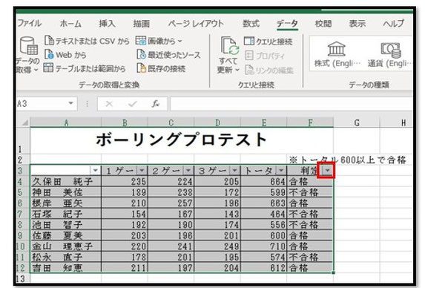Click the Name Box showing A3
Viewport: 425px width, 288px height.
click(x=41, y=104)
